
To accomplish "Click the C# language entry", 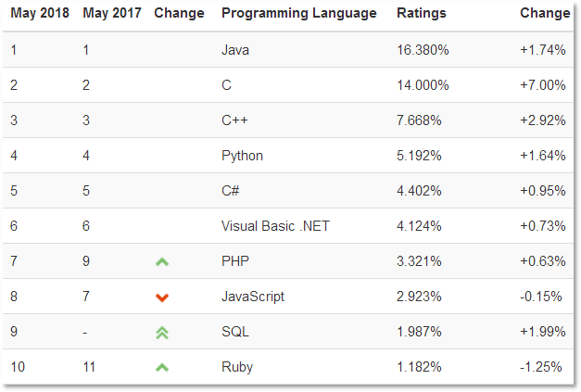I will click(231, 191).
